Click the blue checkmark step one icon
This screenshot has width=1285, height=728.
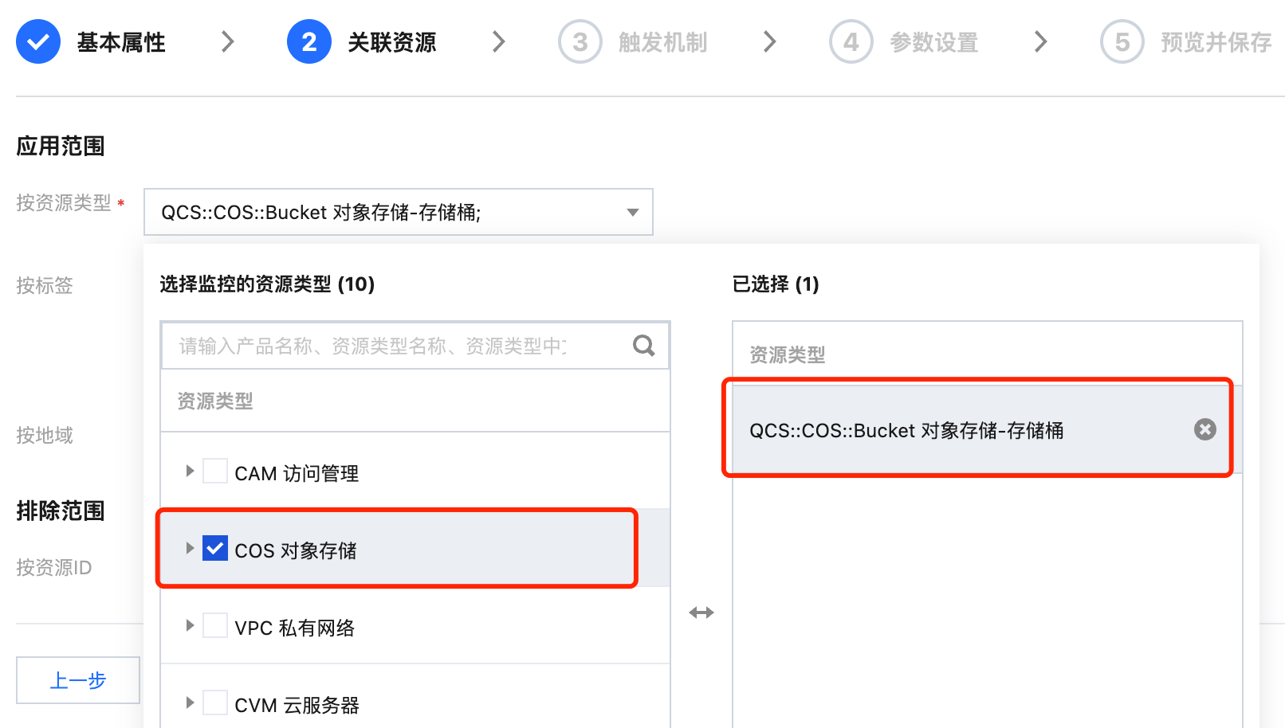(x=38, y=42)
